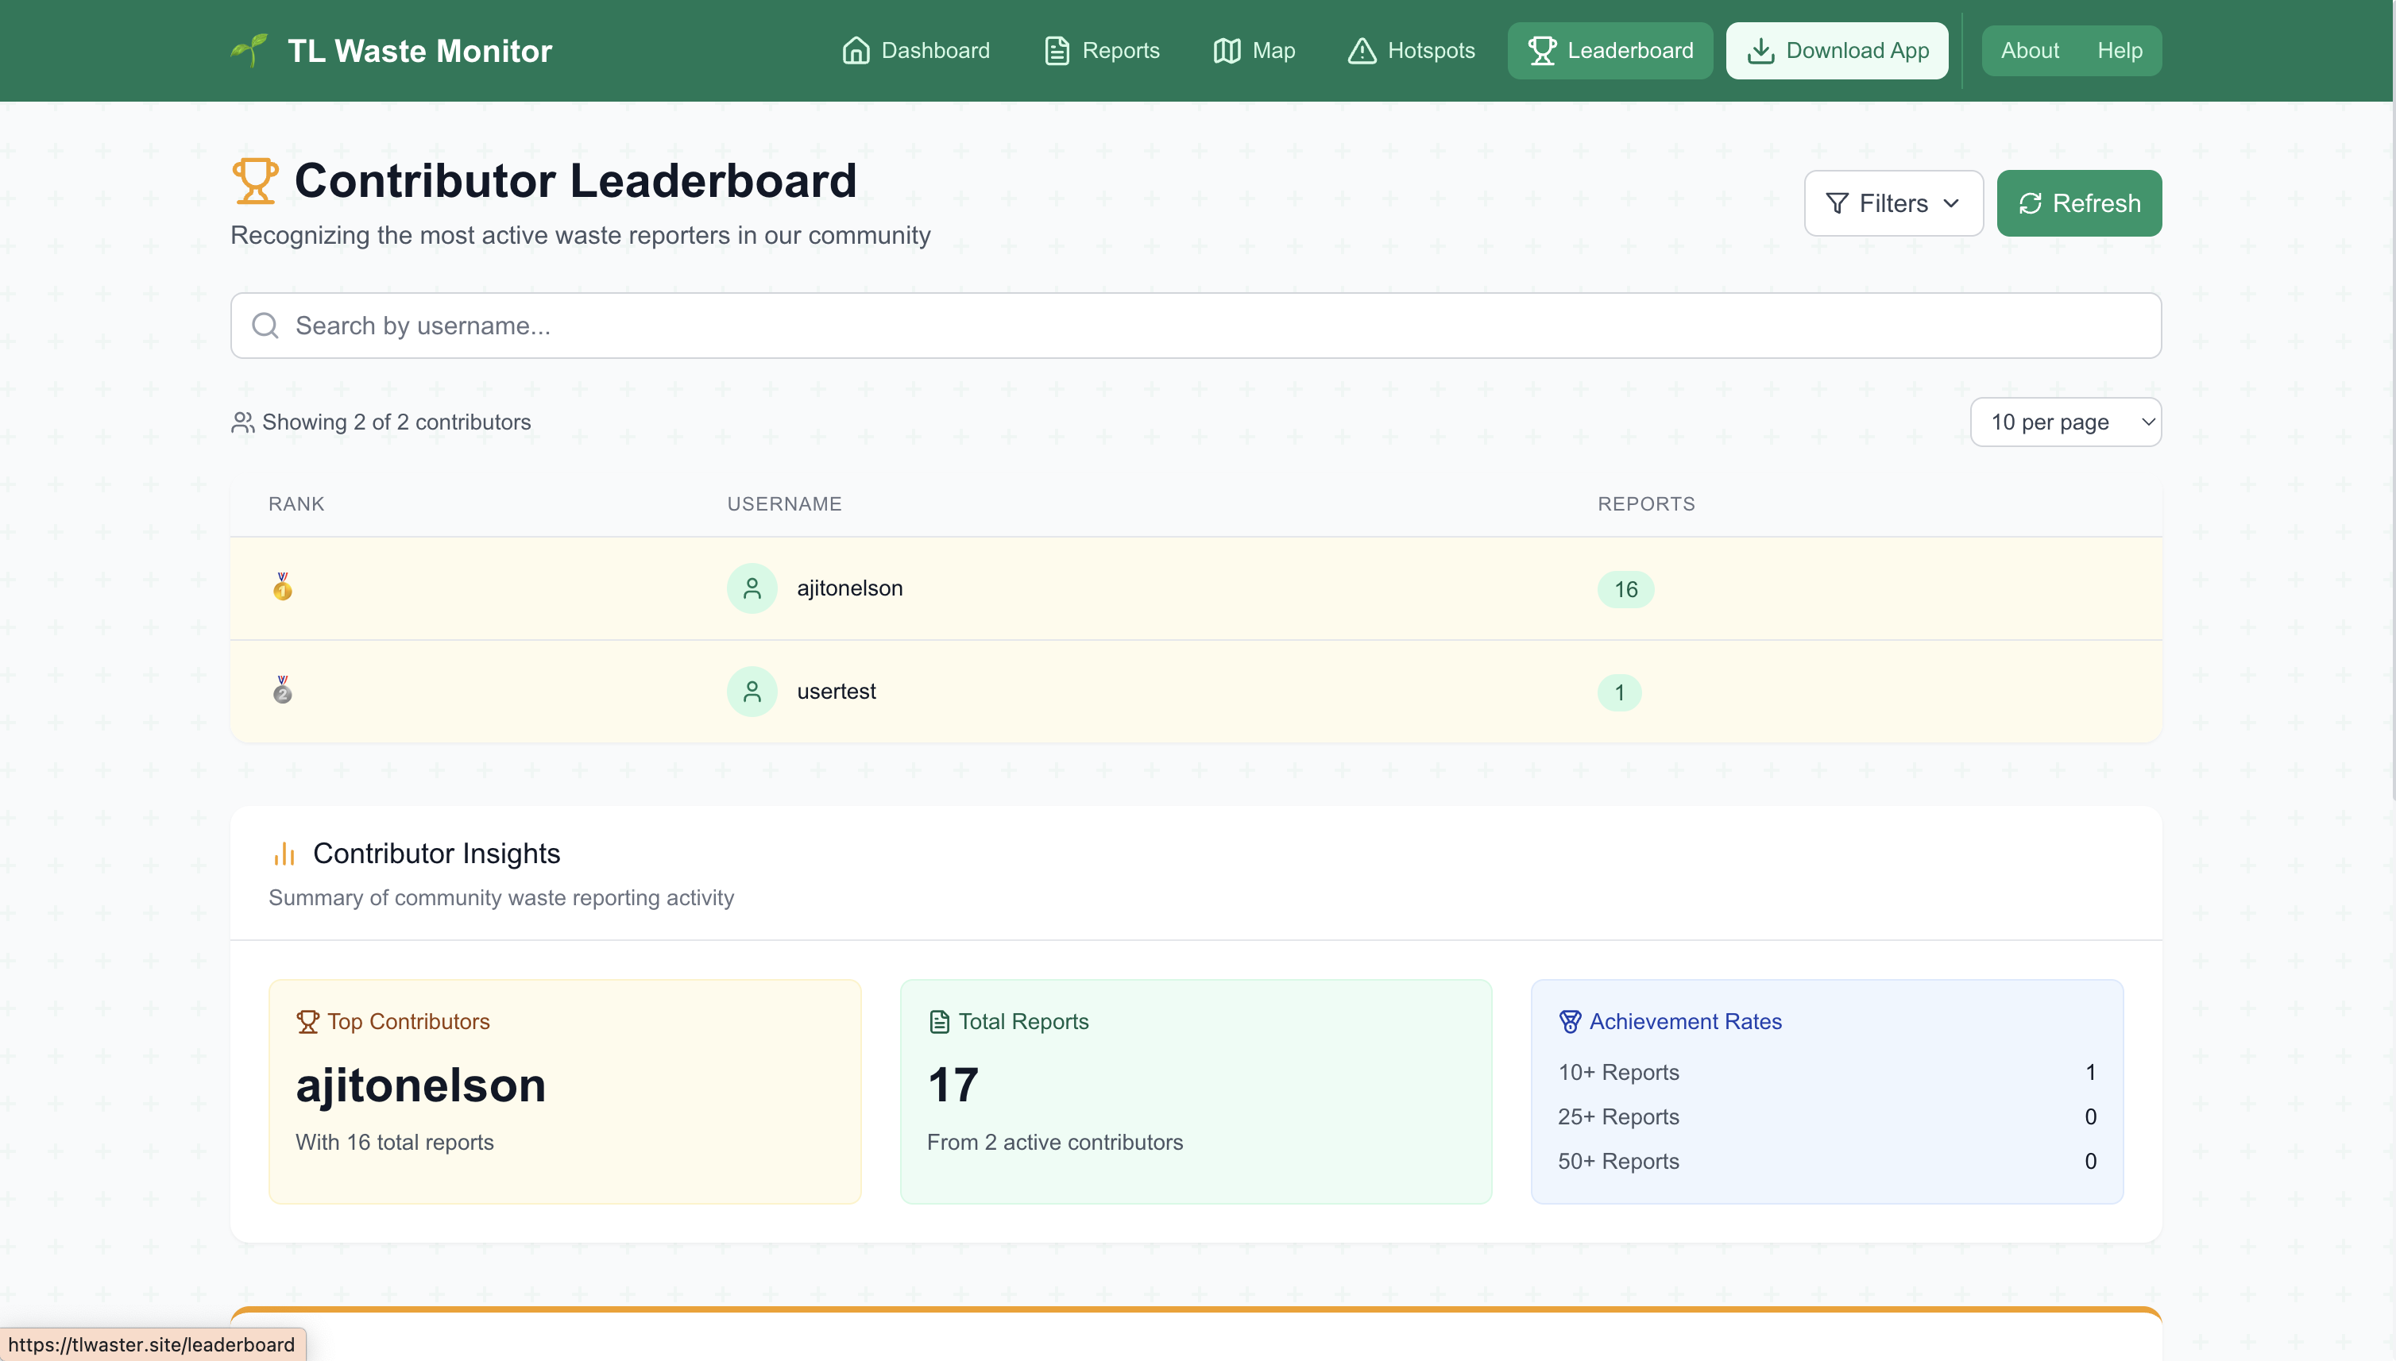Click the silver medal rank icon

click(283, 691)
